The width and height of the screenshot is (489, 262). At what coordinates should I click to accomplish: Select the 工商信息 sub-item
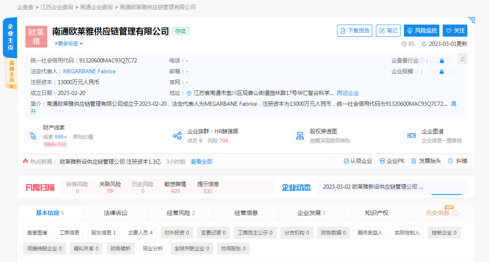point(69,233)
